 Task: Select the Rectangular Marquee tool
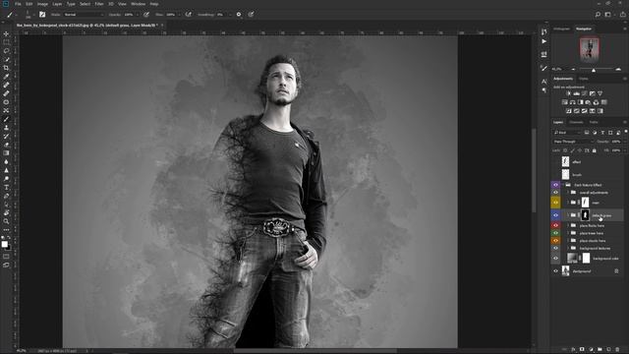[6, 42]
